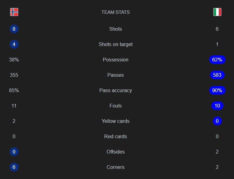Click Norway's 355 passes value
This screenshot has width=234, height=179.
[14, 75]
